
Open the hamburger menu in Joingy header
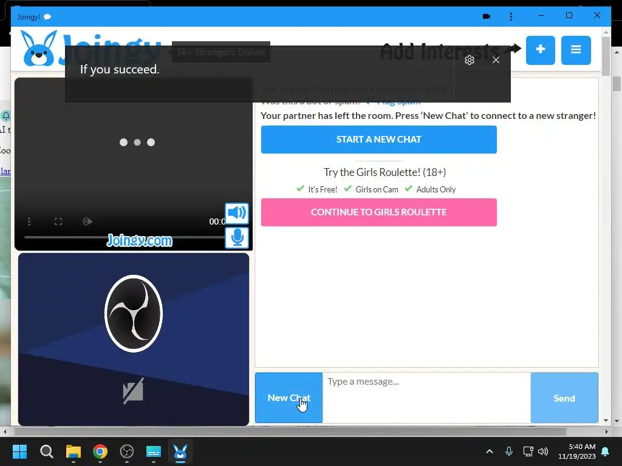click(576, 50)
